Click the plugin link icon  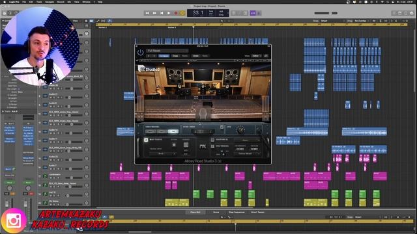266,56
